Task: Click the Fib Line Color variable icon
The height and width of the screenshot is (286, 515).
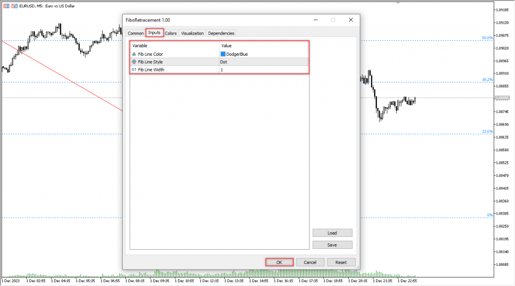Action: point(134,54)
